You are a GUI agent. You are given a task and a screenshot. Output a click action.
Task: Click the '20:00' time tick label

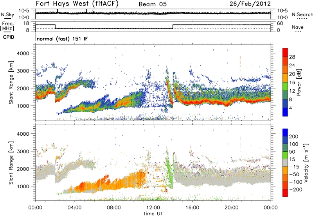click(231, 208)
